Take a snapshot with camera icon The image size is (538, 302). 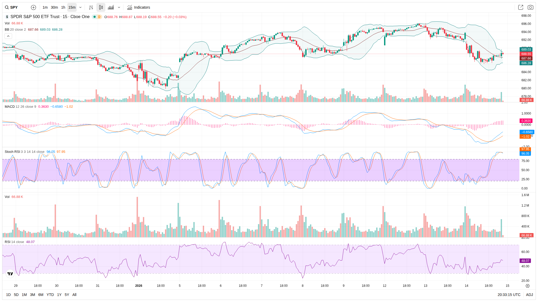pyautogui.click(x=530, y=7)
